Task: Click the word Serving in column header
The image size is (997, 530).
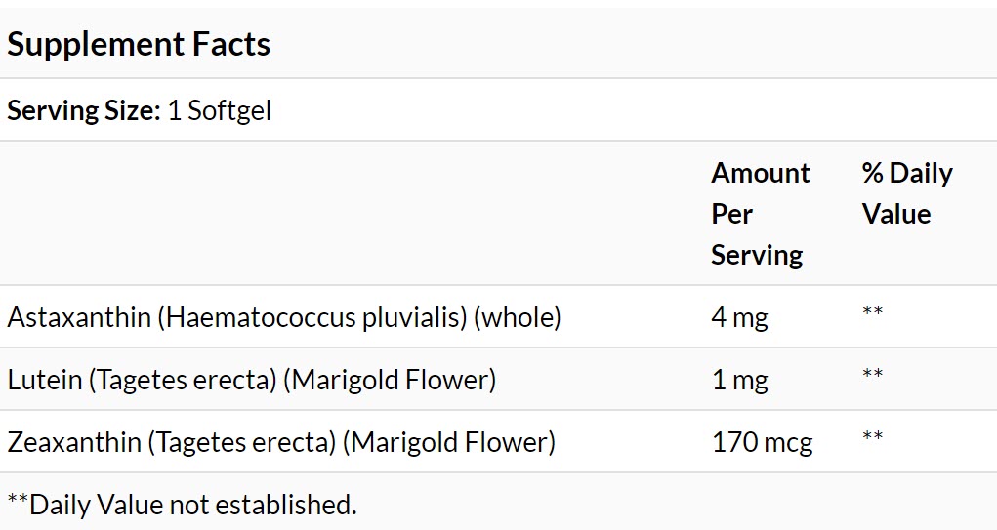Action: click(x=757, y=255)
